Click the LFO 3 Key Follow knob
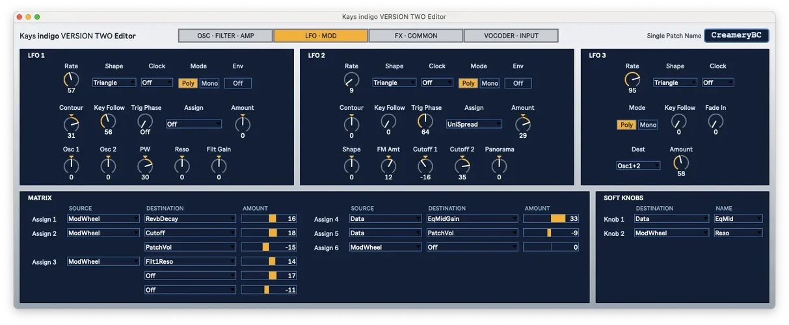Viewport: 789px width, 325px height. (678, 121)
